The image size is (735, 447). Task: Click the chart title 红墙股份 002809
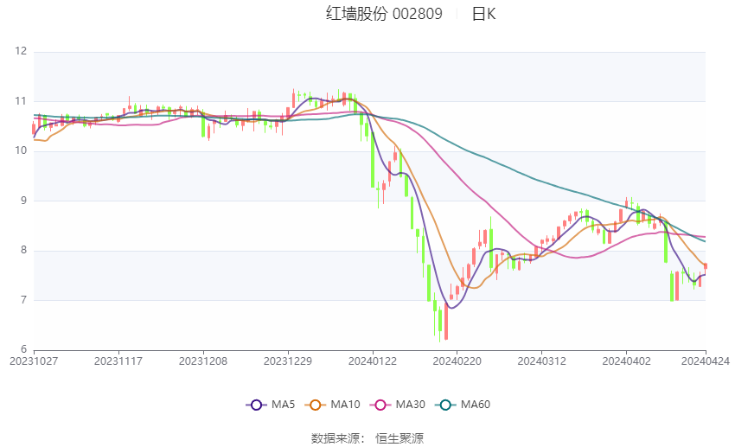coord(384,14)
